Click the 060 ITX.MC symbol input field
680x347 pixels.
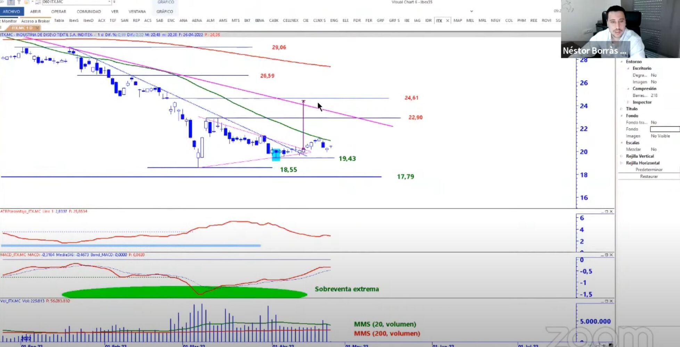[x=75, y=2]
